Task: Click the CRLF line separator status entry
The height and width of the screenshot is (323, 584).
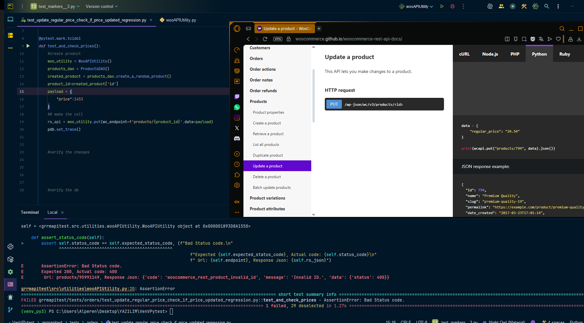Action: (406, 322)
